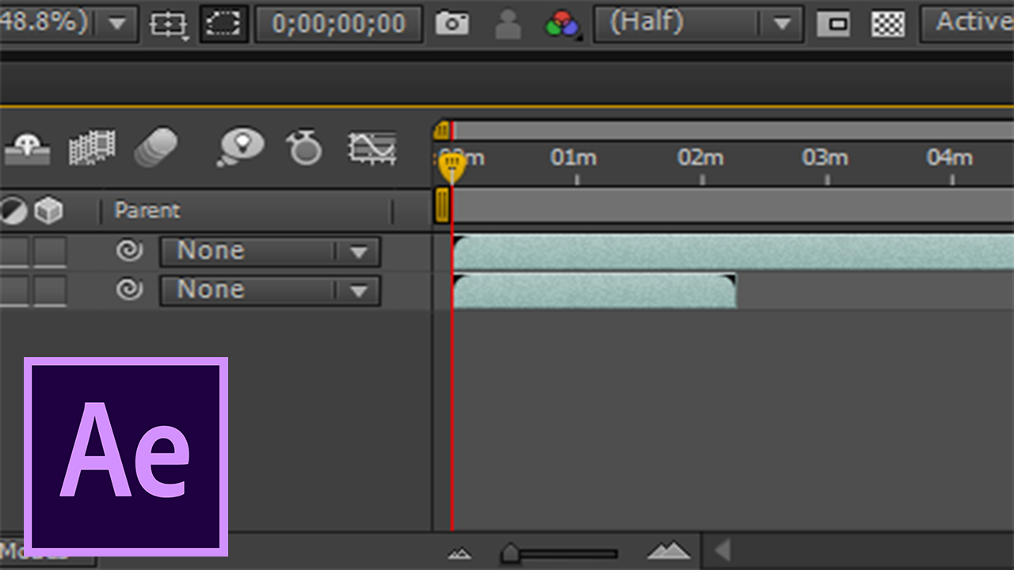Open the top layer's Parent None dropdown
1014x570 pixels.
(x=269, y=250)
